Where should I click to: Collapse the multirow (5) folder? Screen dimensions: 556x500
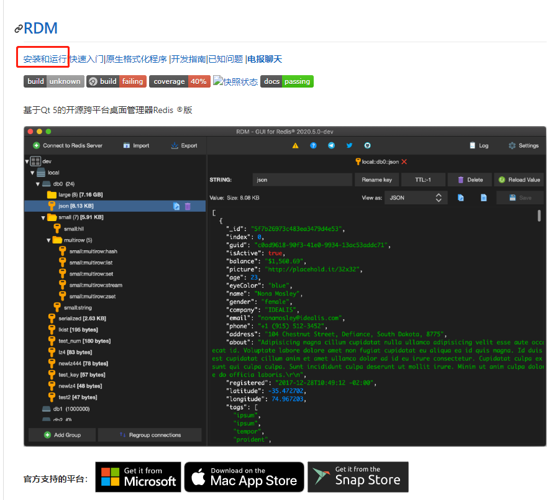pyautogui.click(x=48, y=240)
